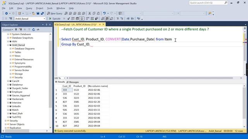
Task: Click the Paste icon in toolbar
Action: click(x=98, y=14)
